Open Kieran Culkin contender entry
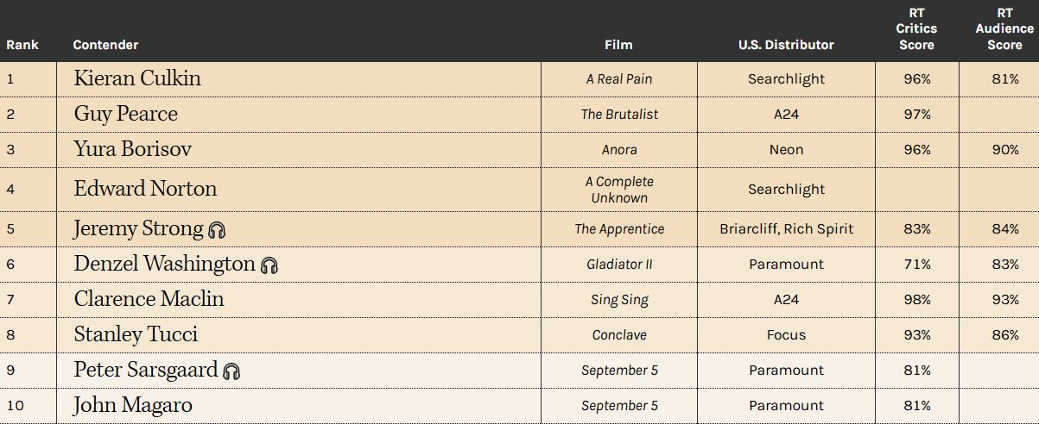Viewport: 1039px width, 424px height. [x=137, y=78]
